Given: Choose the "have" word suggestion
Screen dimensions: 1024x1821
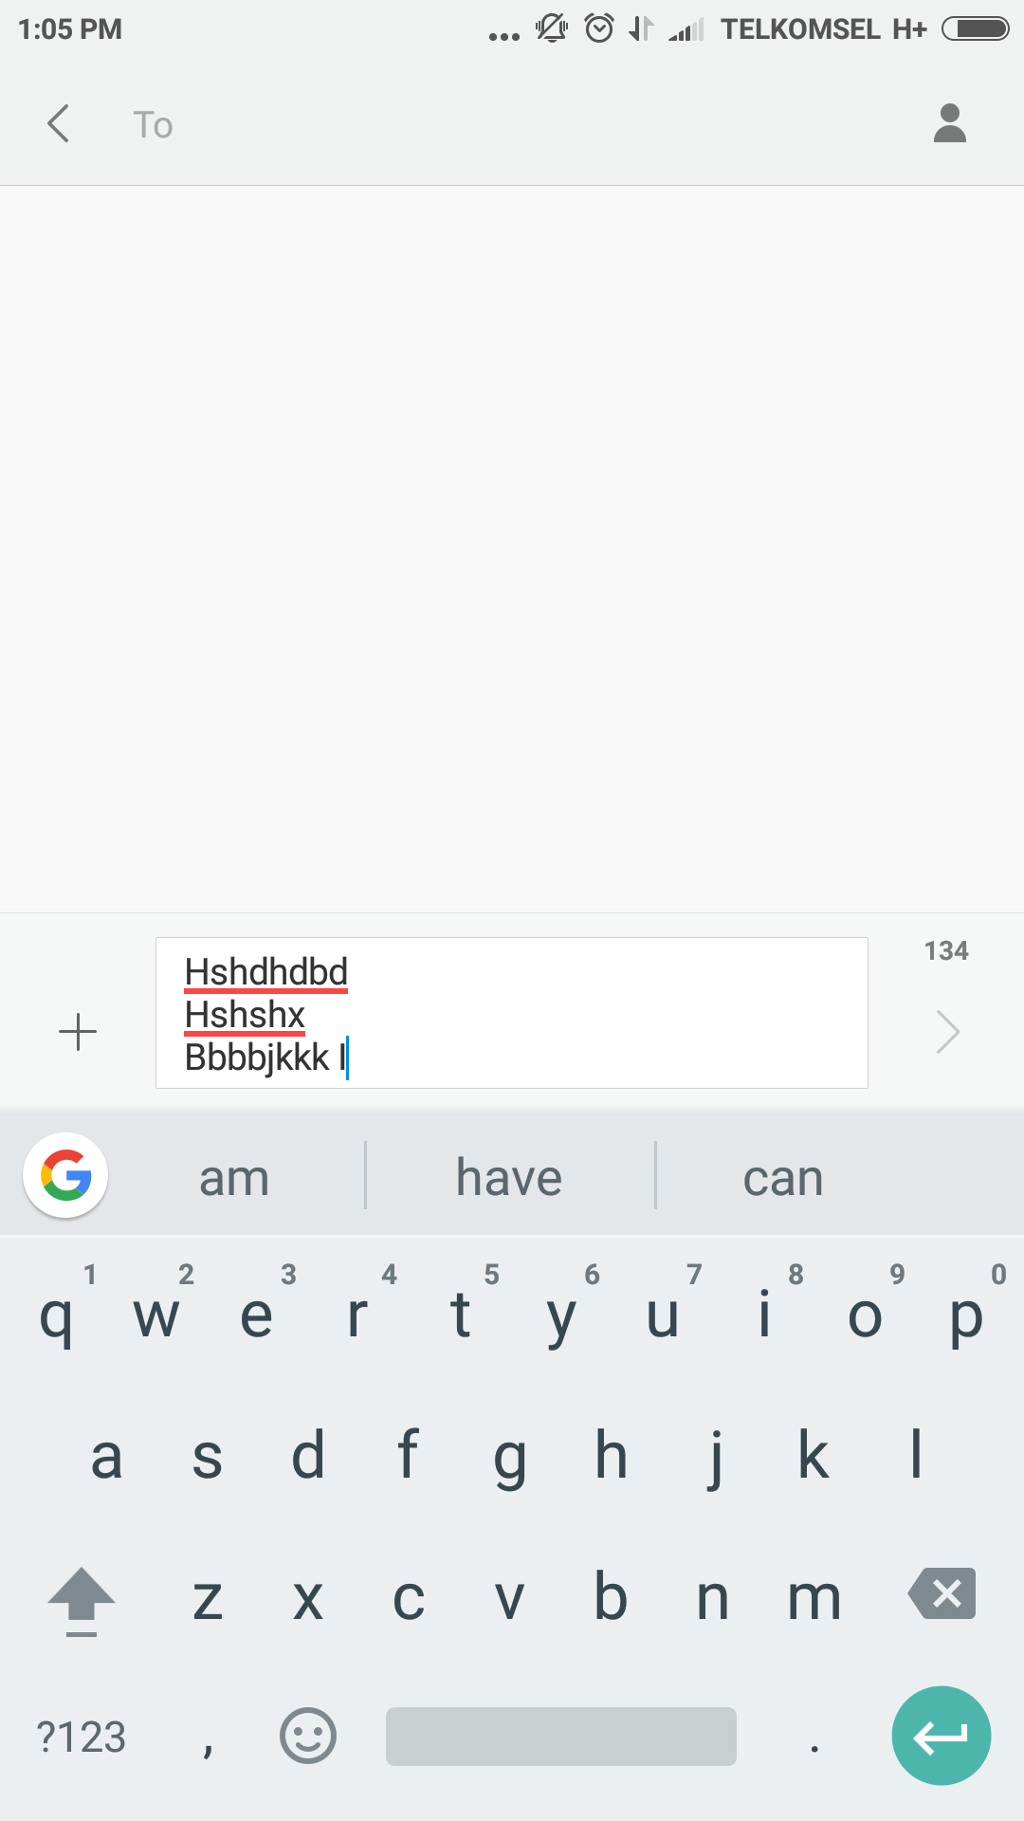Looking at the screenshot, I should [x=509, y=1178].
